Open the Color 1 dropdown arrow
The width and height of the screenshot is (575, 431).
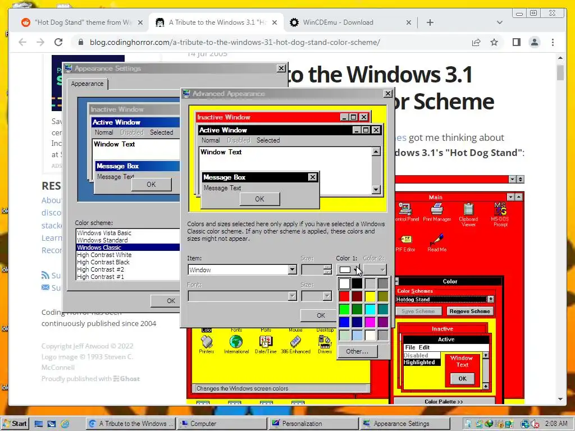tap(357, 270)
